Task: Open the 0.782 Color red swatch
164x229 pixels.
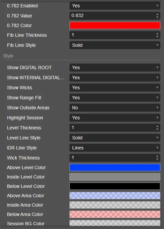Action: coord(115,25)
